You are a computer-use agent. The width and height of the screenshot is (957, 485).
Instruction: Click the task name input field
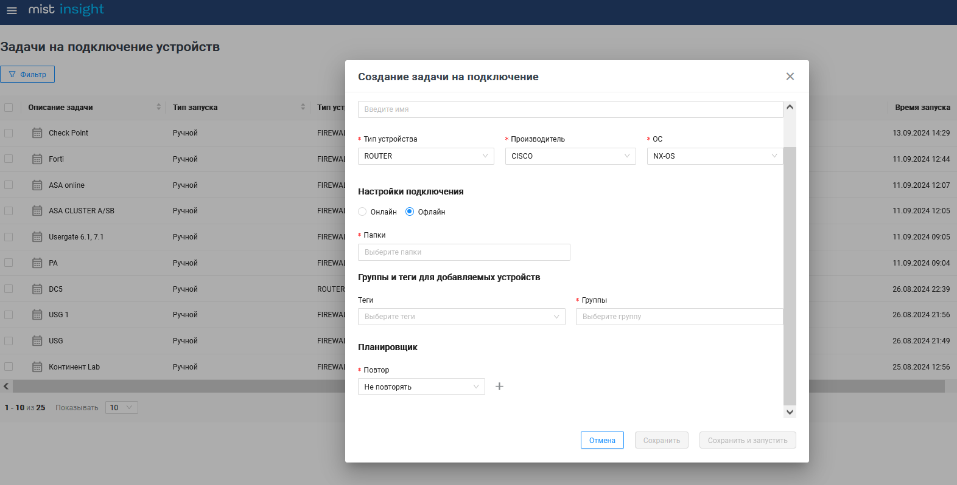click(x=570, y=109)
